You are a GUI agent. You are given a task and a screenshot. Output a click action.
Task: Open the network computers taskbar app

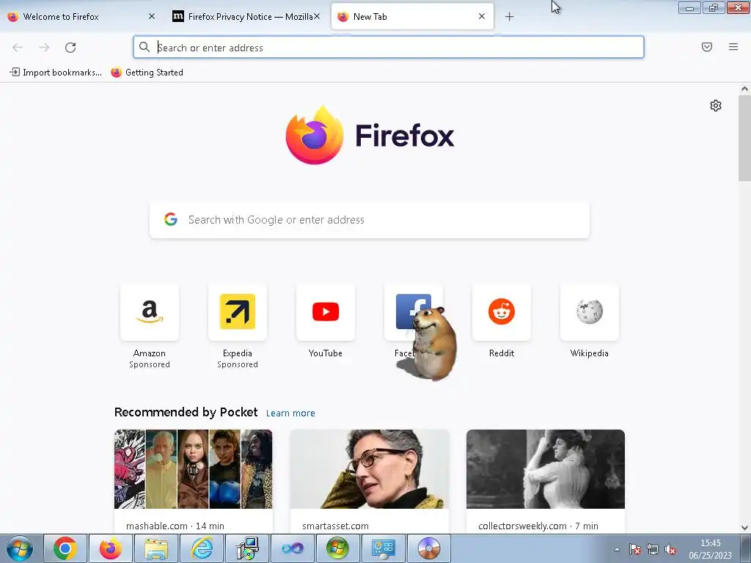[x=247, y=548]
